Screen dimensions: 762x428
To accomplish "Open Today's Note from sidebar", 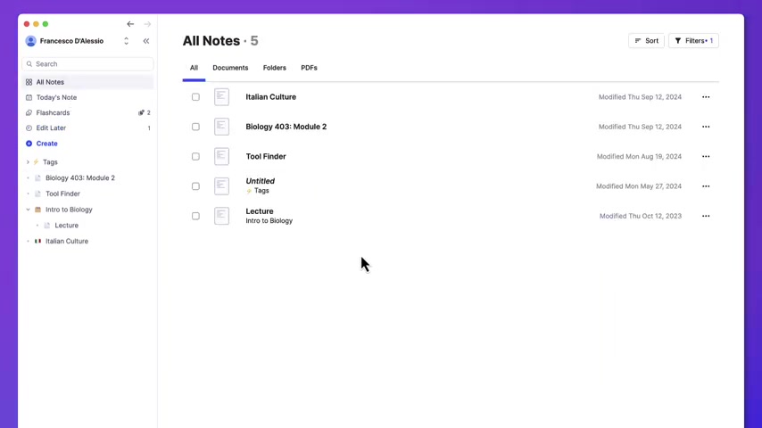I will pyautogui.click(x=56, y=97).
